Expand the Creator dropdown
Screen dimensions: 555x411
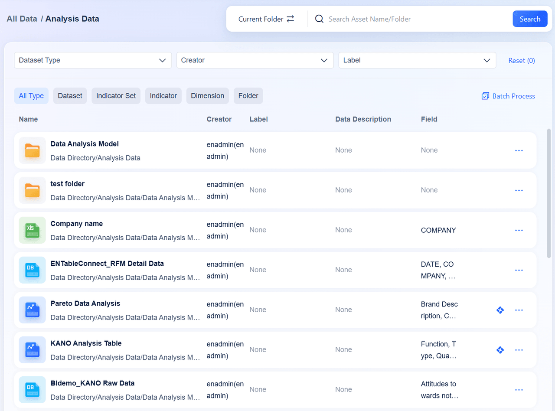coord(255,60)
